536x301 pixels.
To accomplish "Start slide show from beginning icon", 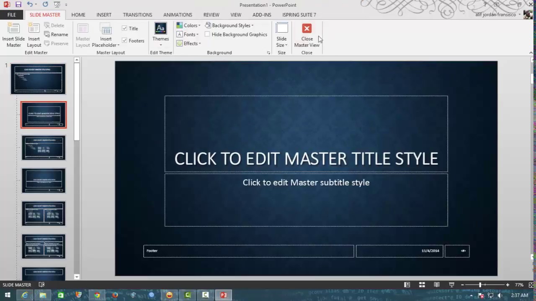I will pos(57,5).
